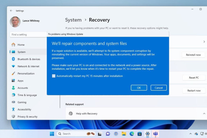The height and width of the screenshot is (138, 207).
Task: Click the Privacy shield icon
Action: (x=13, y=116)
